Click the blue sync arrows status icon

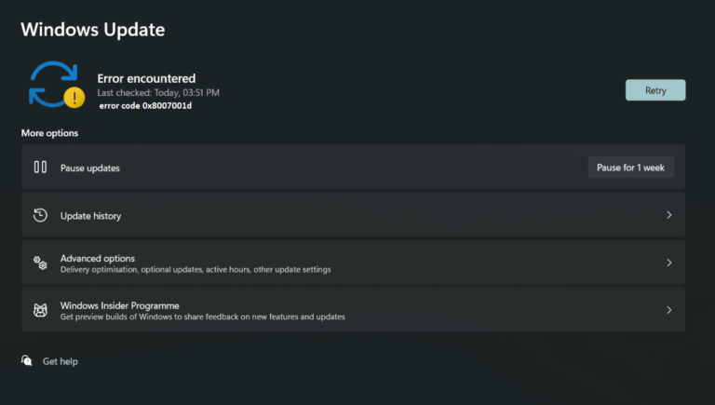(53, 85)
